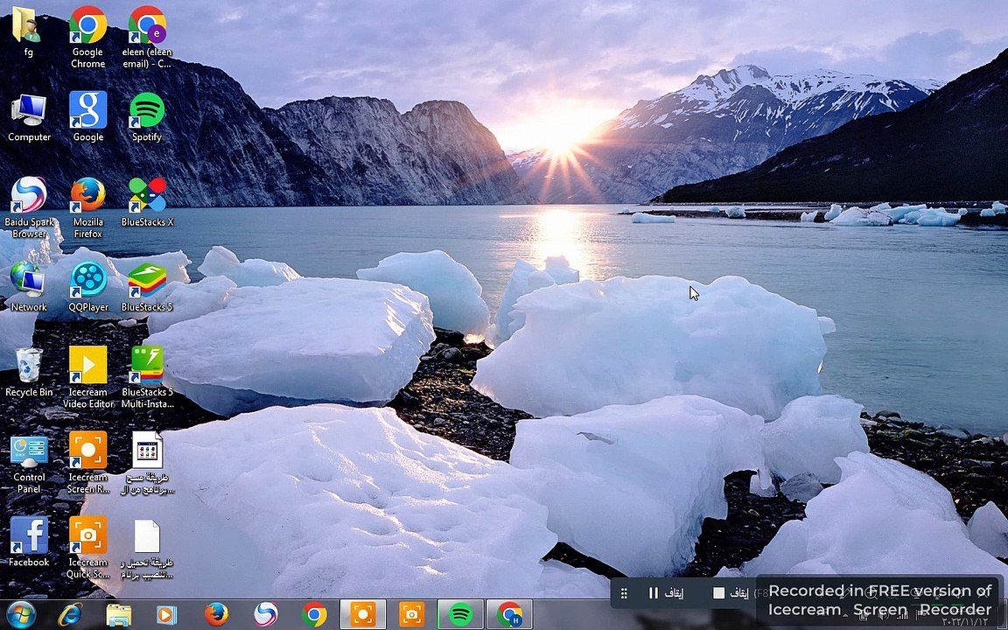
Task: Click the QQPlayer desktop icon
Action: click(x=88, y=287)
